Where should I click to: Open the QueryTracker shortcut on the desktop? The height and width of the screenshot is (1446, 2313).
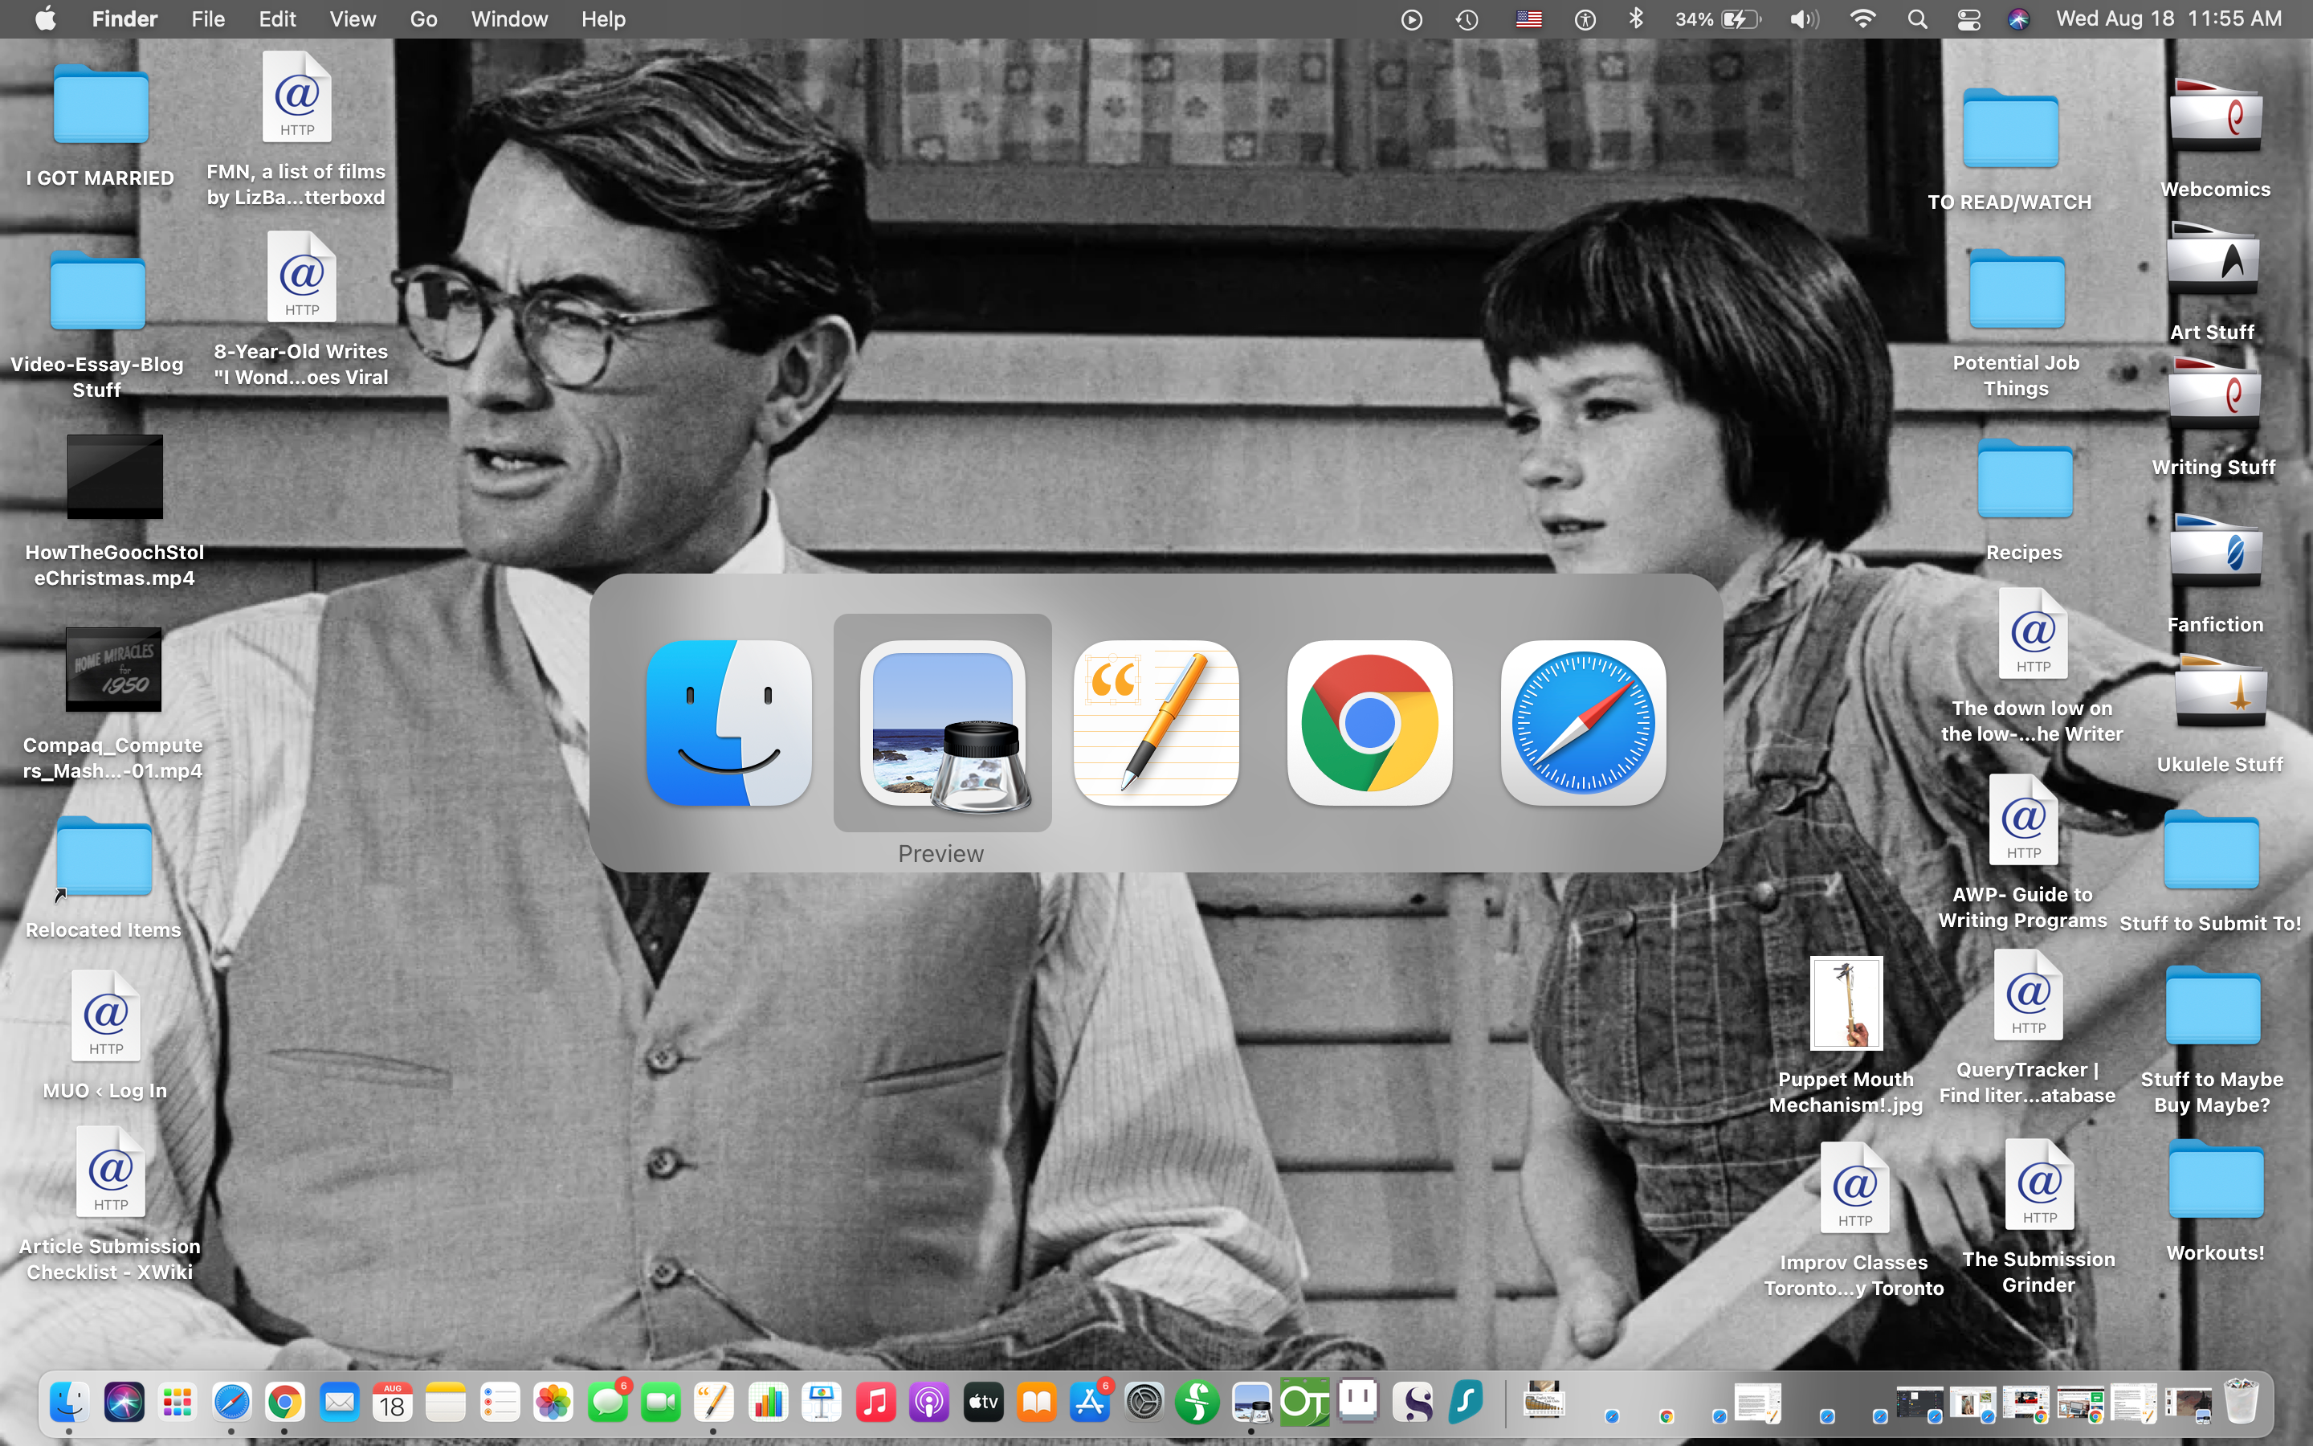point(2028,995)
